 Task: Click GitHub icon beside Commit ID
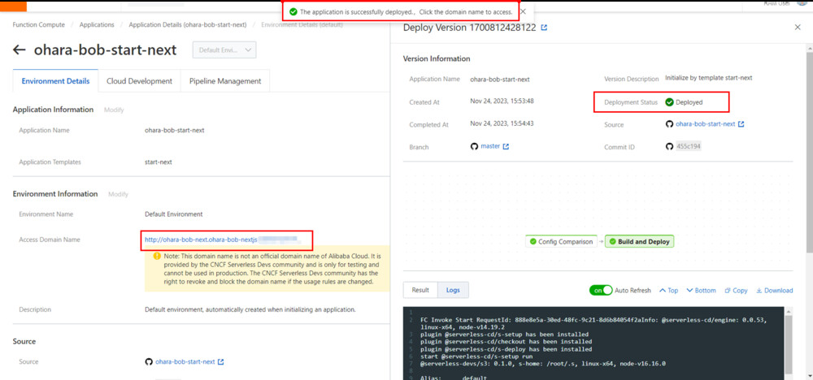point(669,146)
